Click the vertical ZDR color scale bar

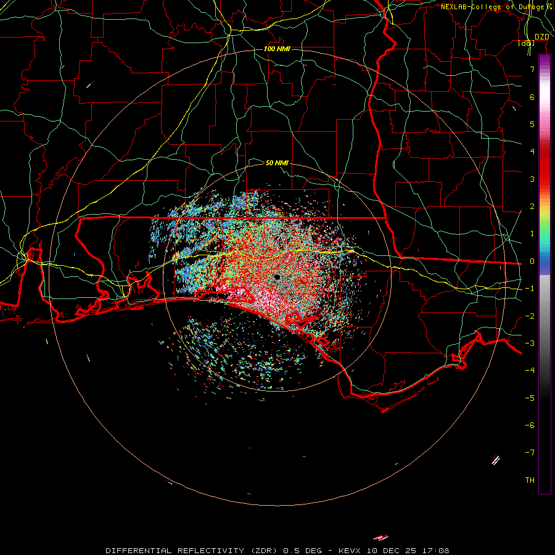pos(545,274)
